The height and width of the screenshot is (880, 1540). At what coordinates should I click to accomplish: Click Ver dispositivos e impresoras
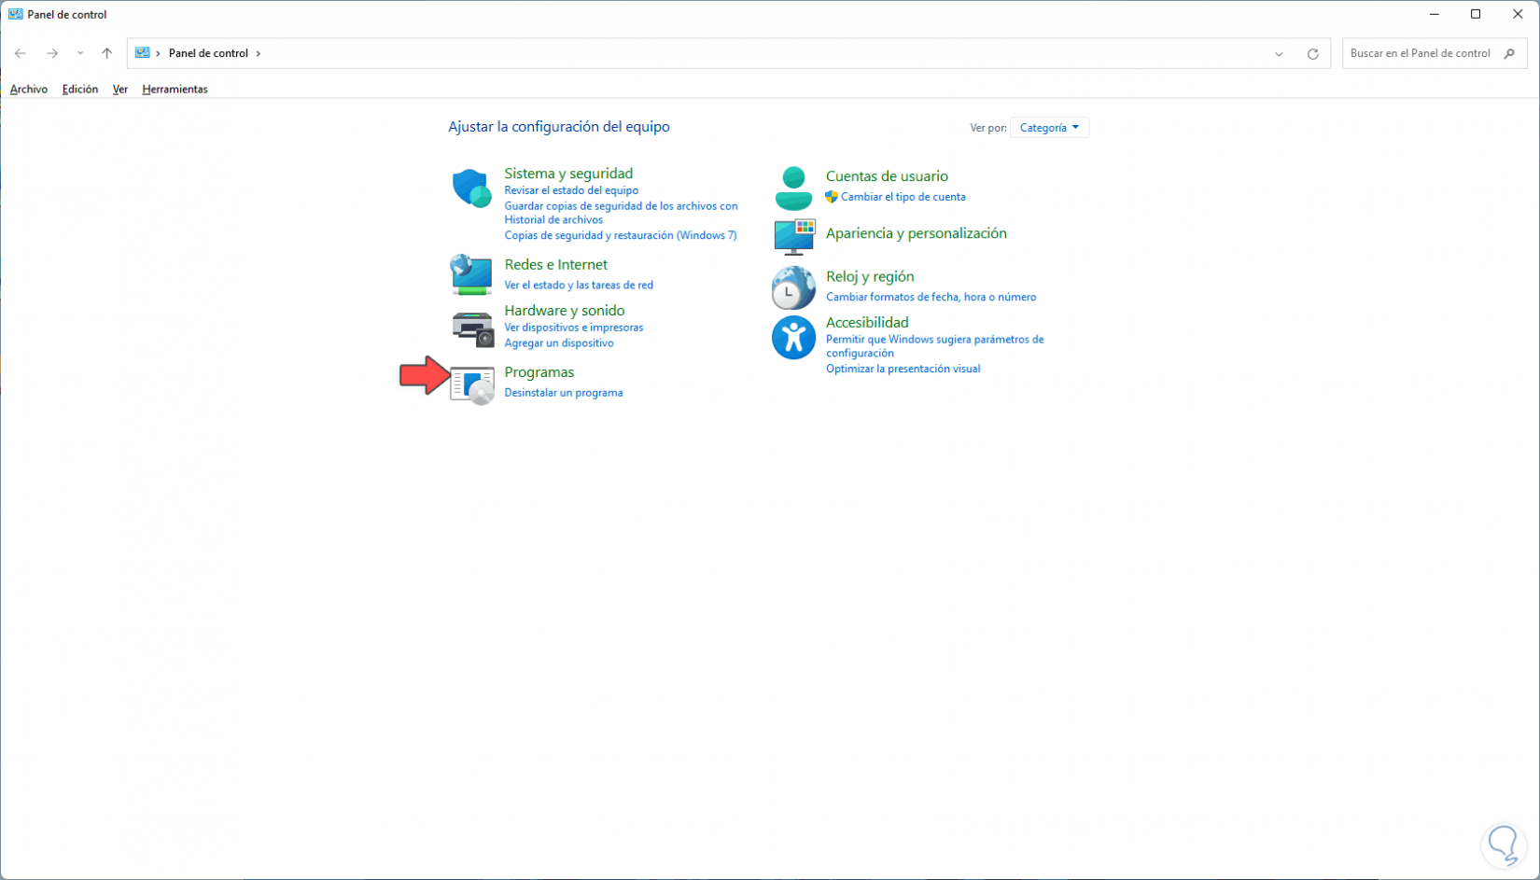coord(574,328)
